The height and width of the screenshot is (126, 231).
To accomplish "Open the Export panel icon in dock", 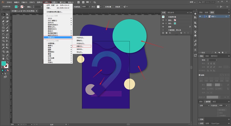I will [x=195, y=55].
